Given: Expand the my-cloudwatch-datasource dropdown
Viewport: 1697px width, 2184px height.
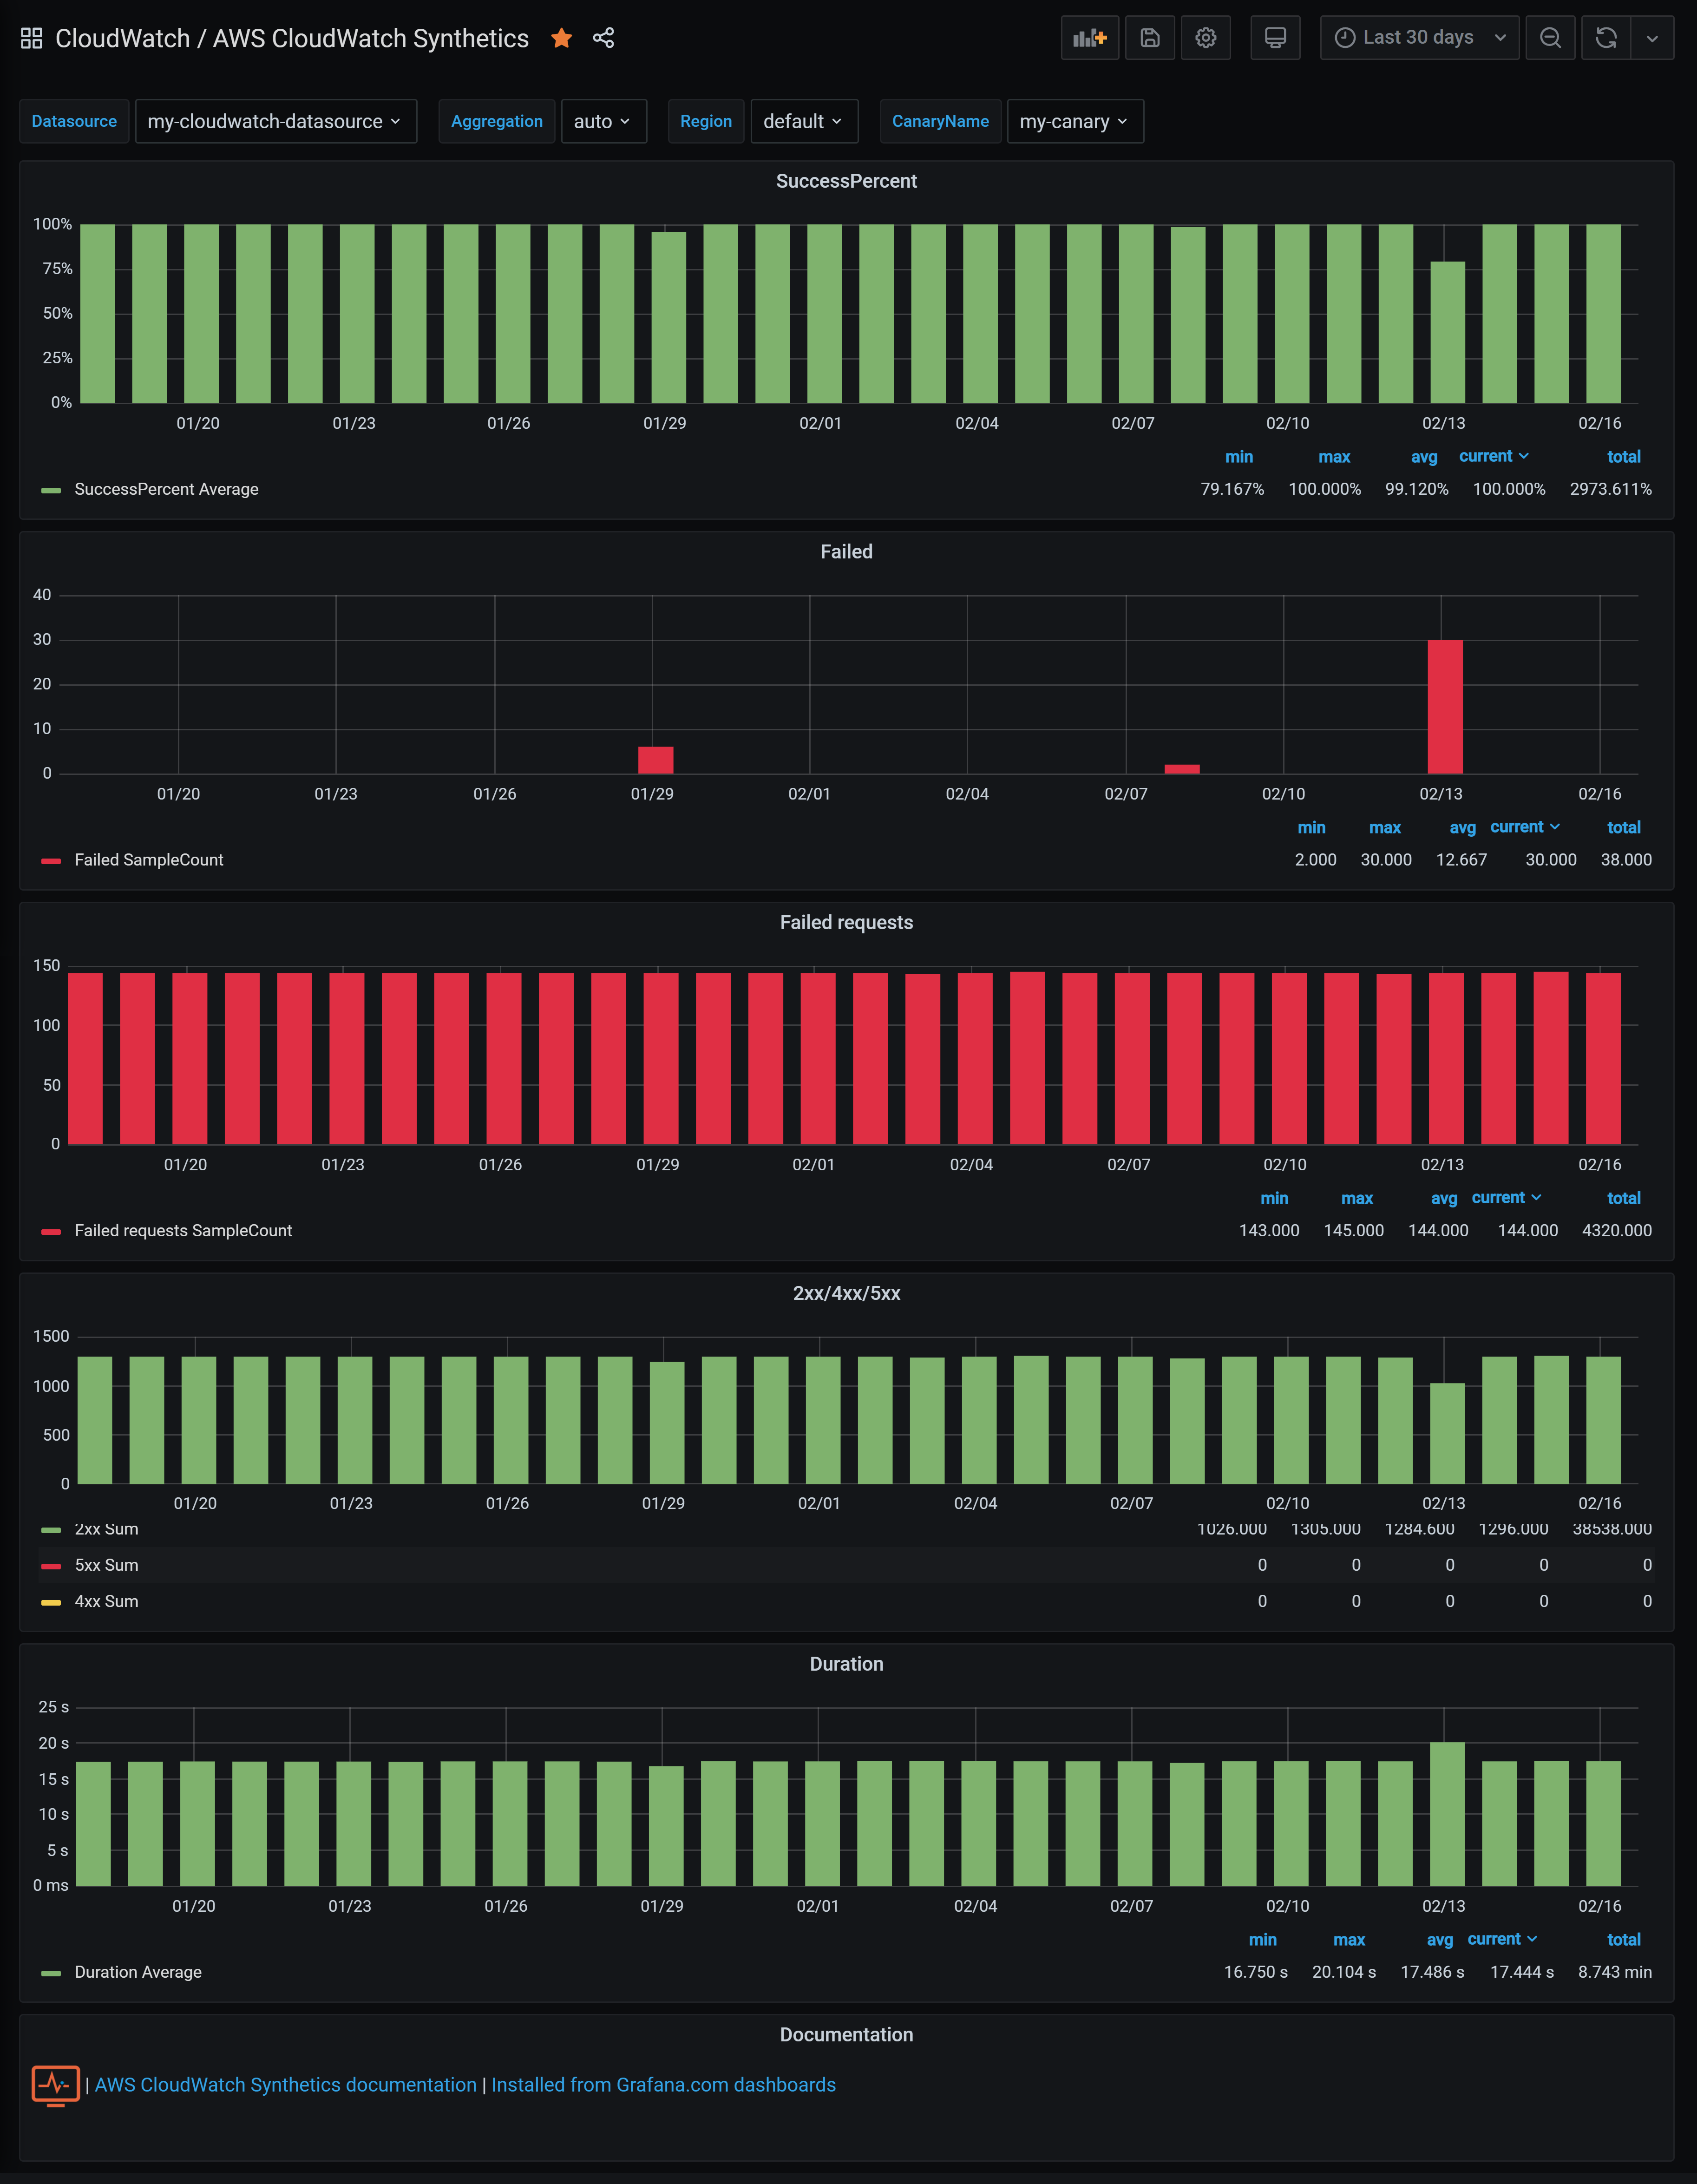Looking at the screenshot, I should click(275, 121).
